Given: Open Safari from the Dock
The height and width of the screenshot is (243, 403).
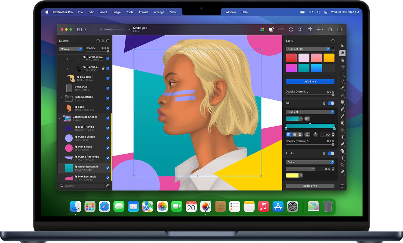Looking at the screenshot, I should [x=104, y=207].
